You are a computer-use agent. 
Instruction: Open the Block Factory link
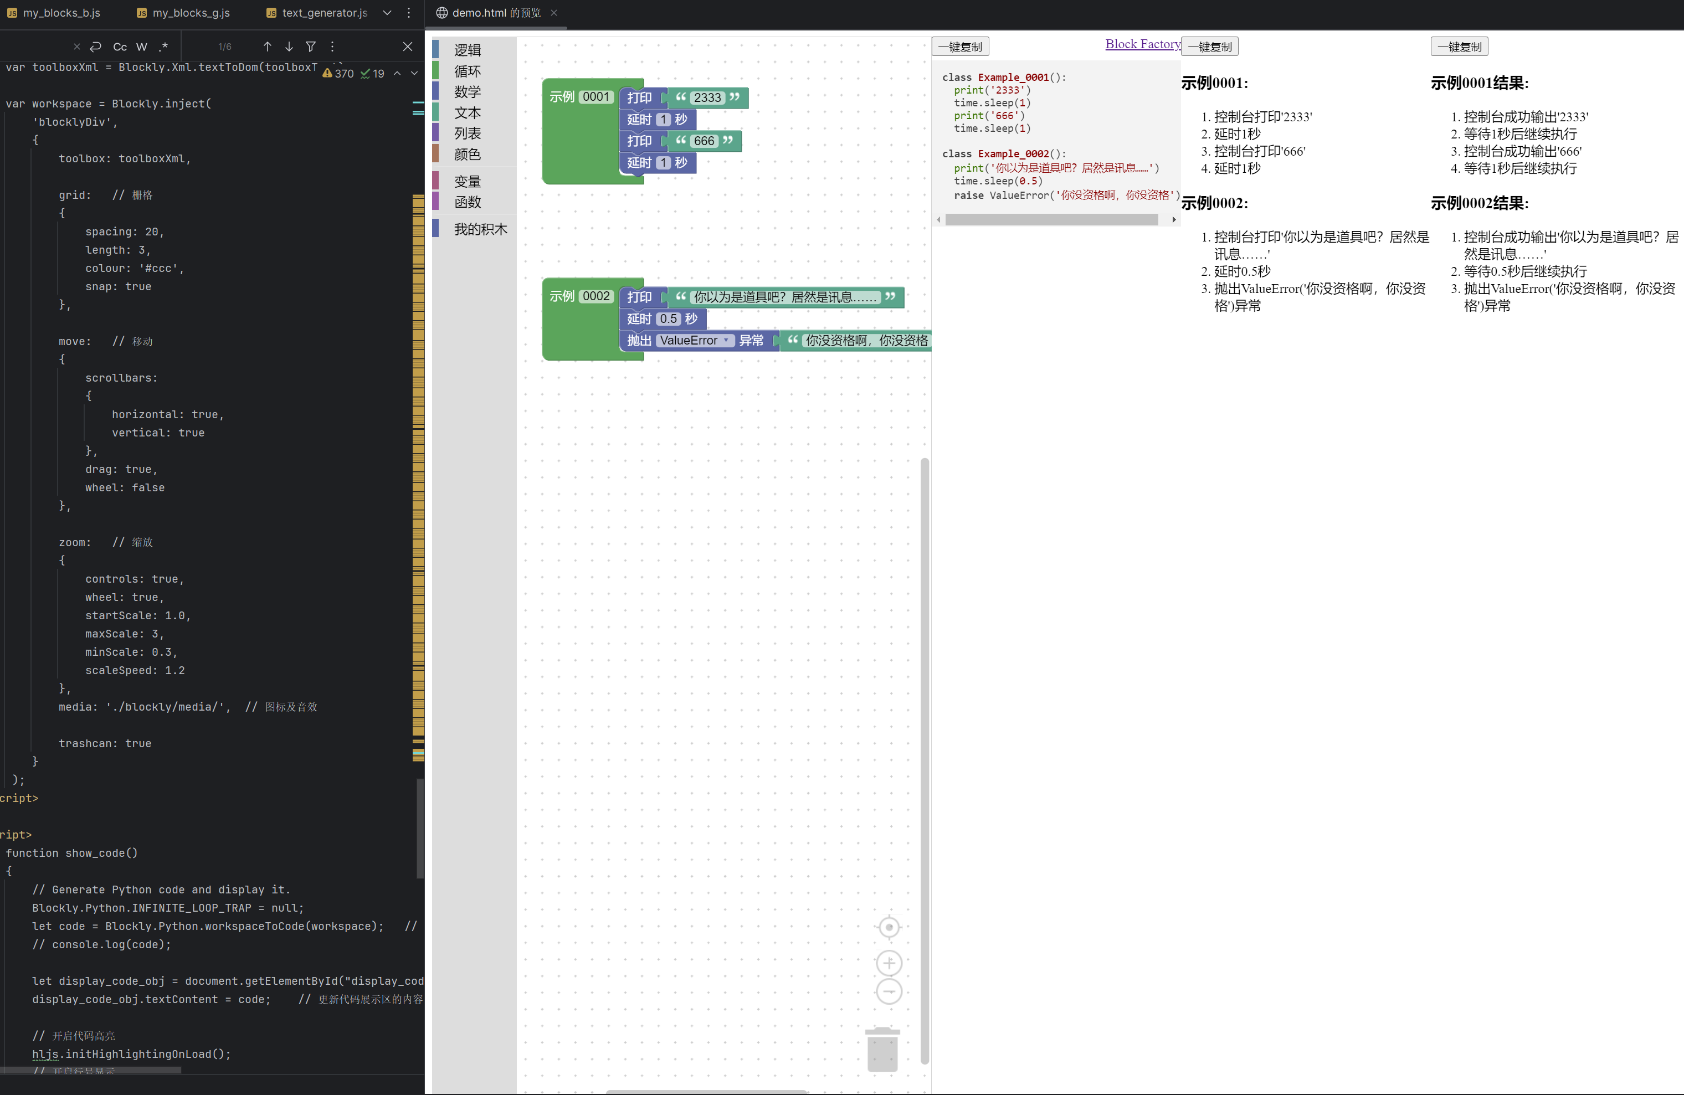click(1142, 44)
